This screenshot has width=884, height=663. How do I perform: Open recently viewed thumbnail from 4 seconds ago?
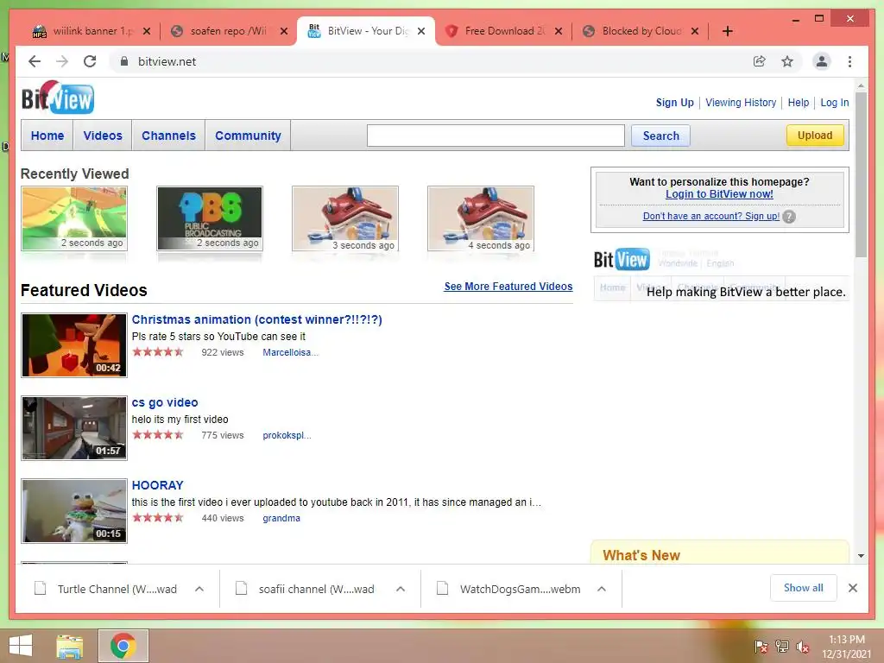click(x=481, y=218)
